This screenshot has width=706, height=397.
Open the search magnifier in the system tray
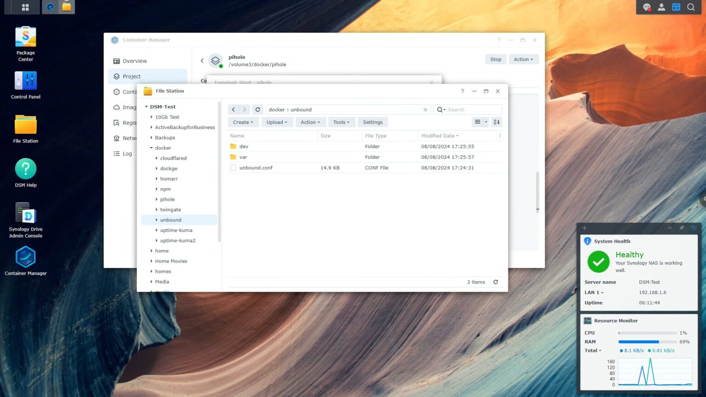coord(691,7)
